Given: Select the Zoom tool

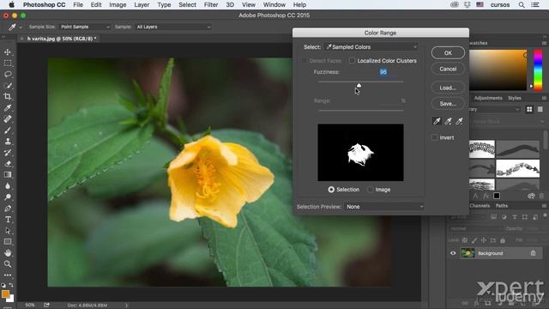Looking at the screenshot, I should coord(8,264).
